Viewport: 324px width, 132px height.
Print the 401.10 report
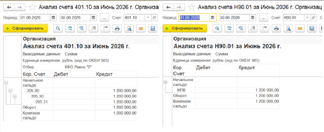point(117,29)
